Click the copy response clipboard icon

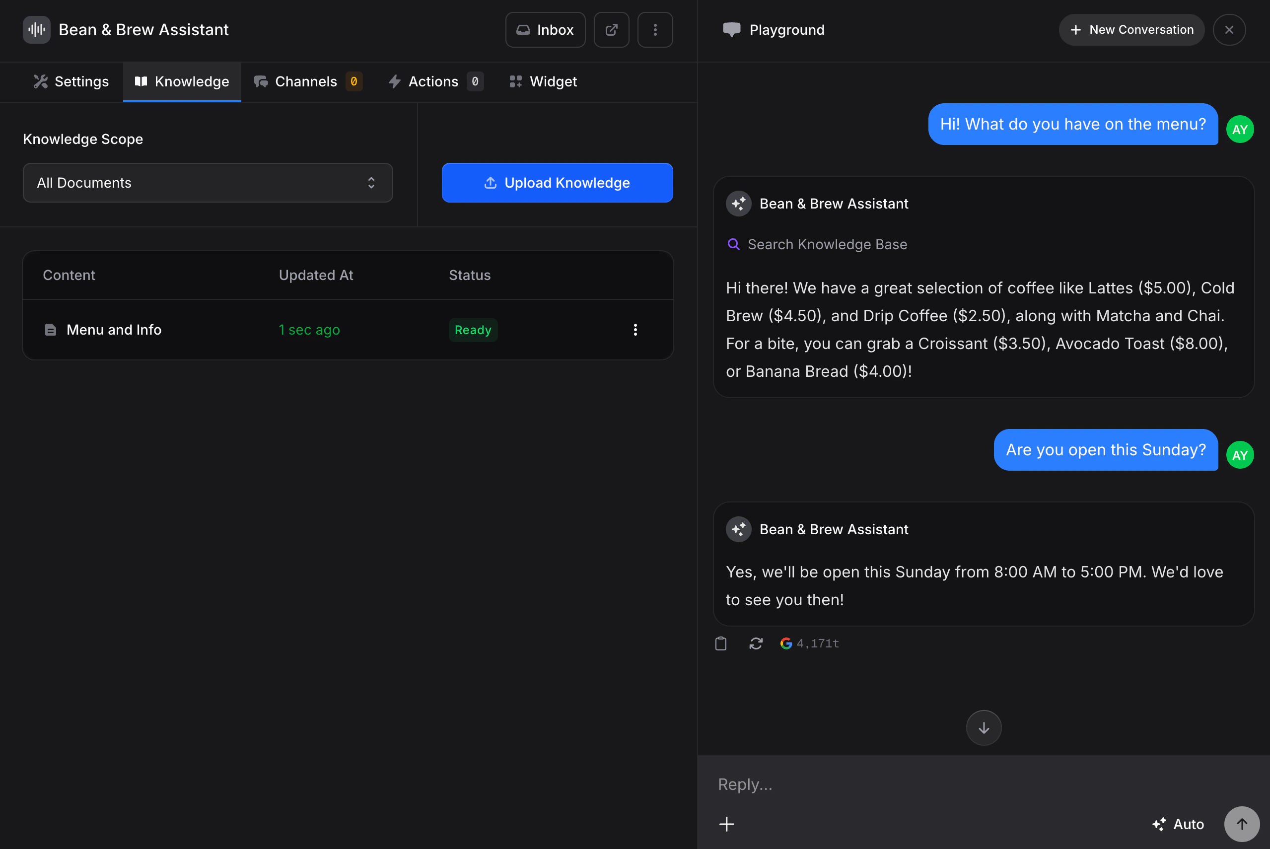coord(720,643)
